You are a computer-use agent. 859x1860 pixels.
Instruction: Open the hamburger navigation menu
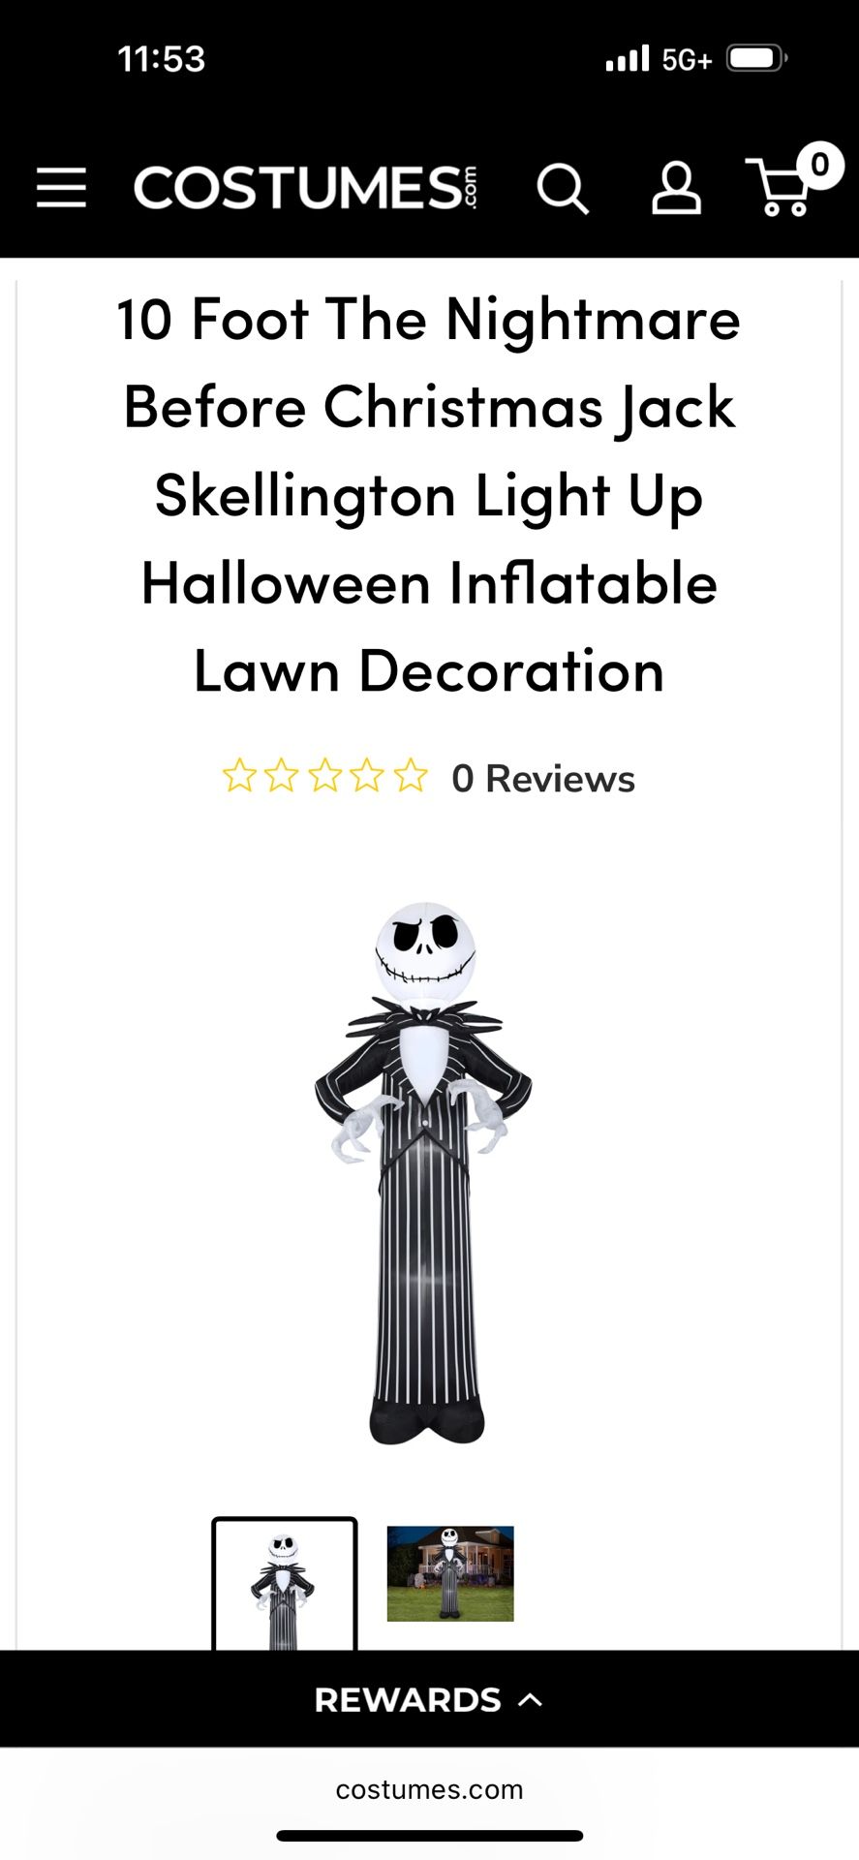click(61, 187)
